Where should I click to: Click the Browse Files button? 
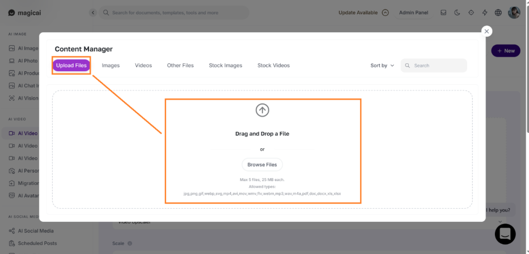point(262,165)
